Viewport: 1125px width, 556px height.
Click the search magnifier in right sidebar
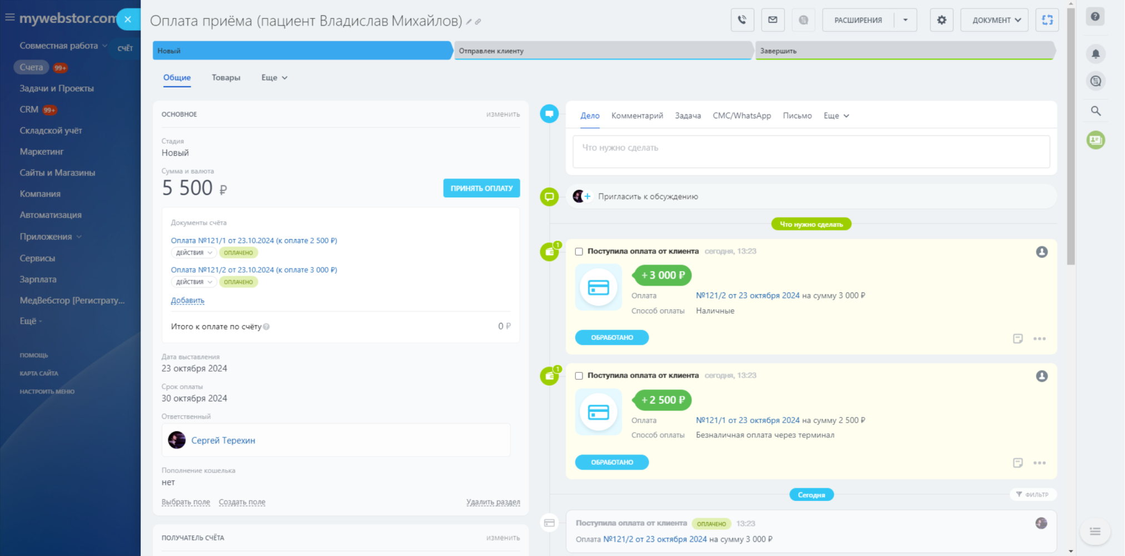1096,111
